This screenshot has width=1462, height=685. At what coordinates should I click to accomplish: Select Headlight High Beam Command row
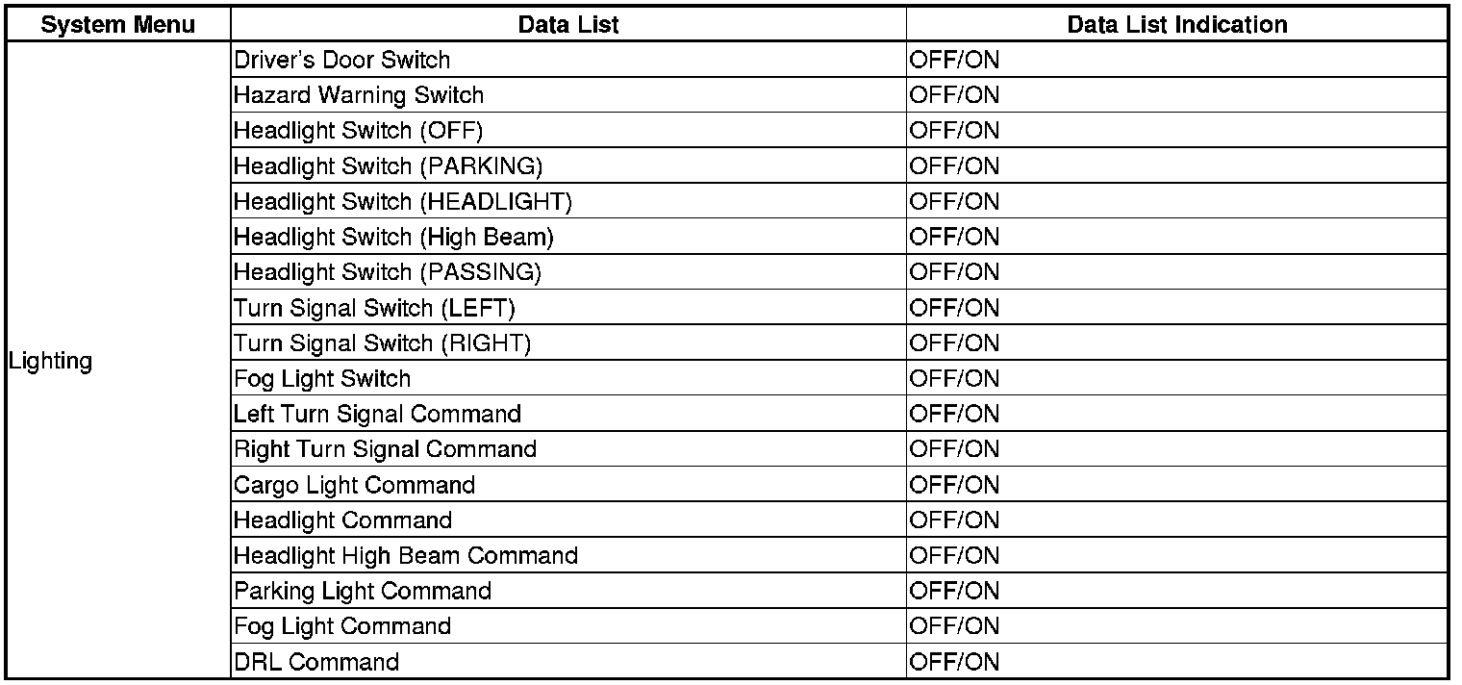pyautogui.click(x=406, y=556)
